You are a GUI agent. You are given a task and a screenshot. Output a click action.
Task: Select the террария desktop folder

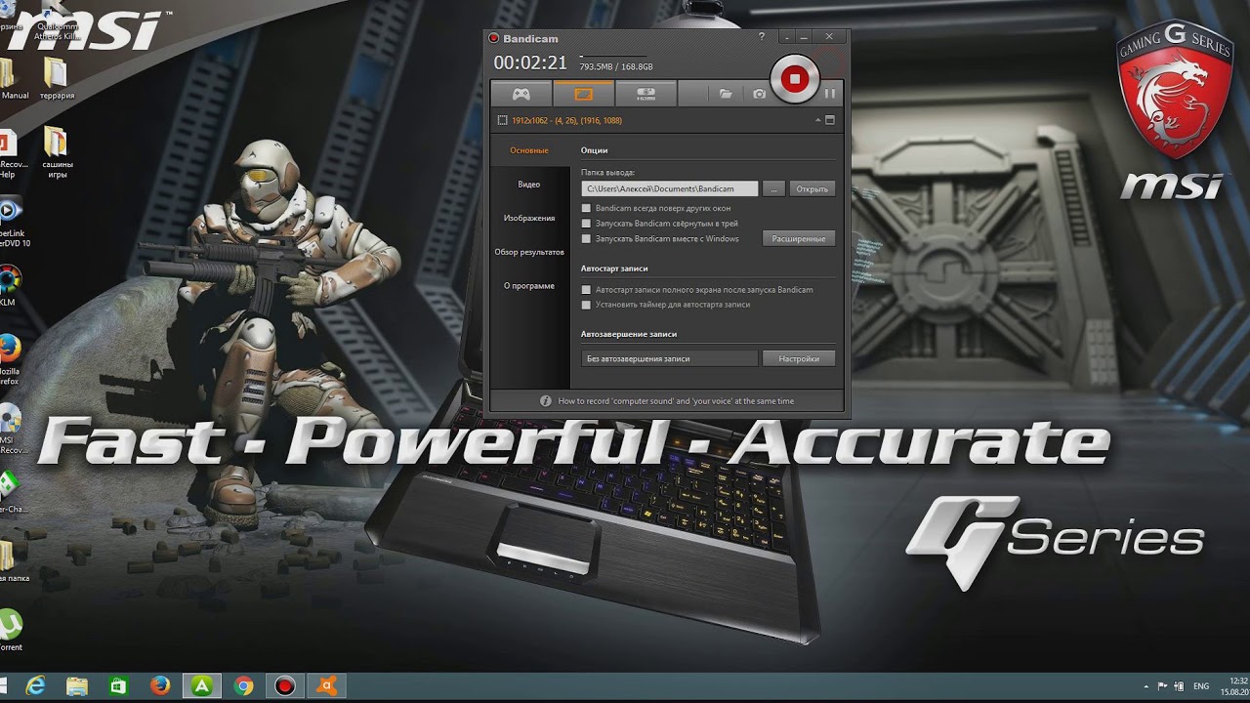point(56,77)
